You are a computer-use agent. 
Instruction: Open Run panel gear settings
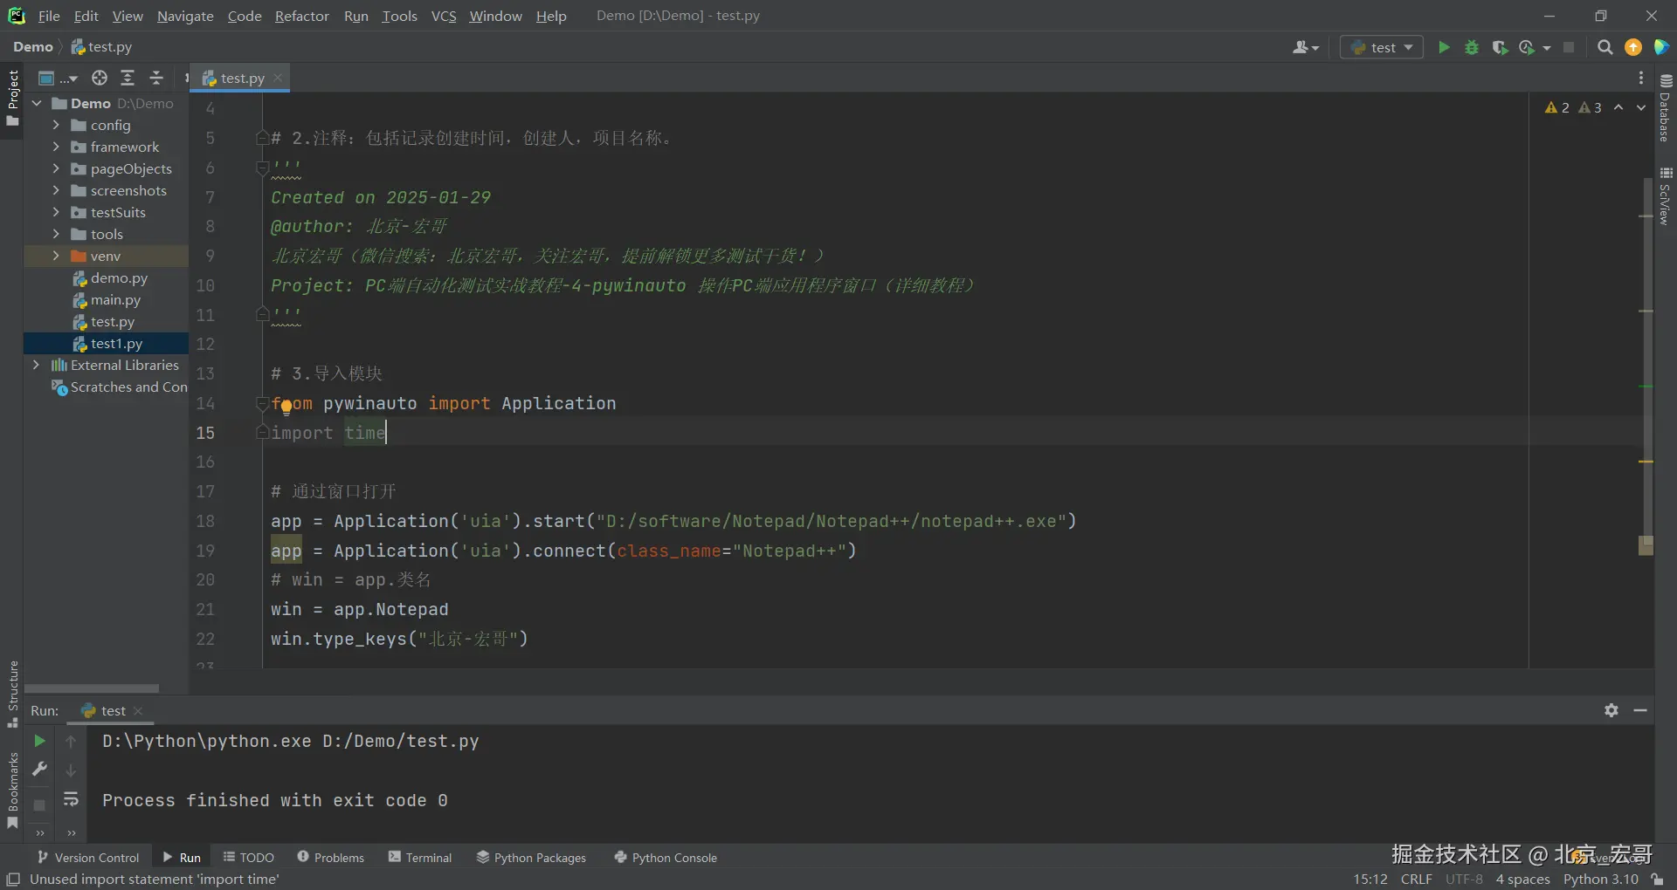[1611, 710]
